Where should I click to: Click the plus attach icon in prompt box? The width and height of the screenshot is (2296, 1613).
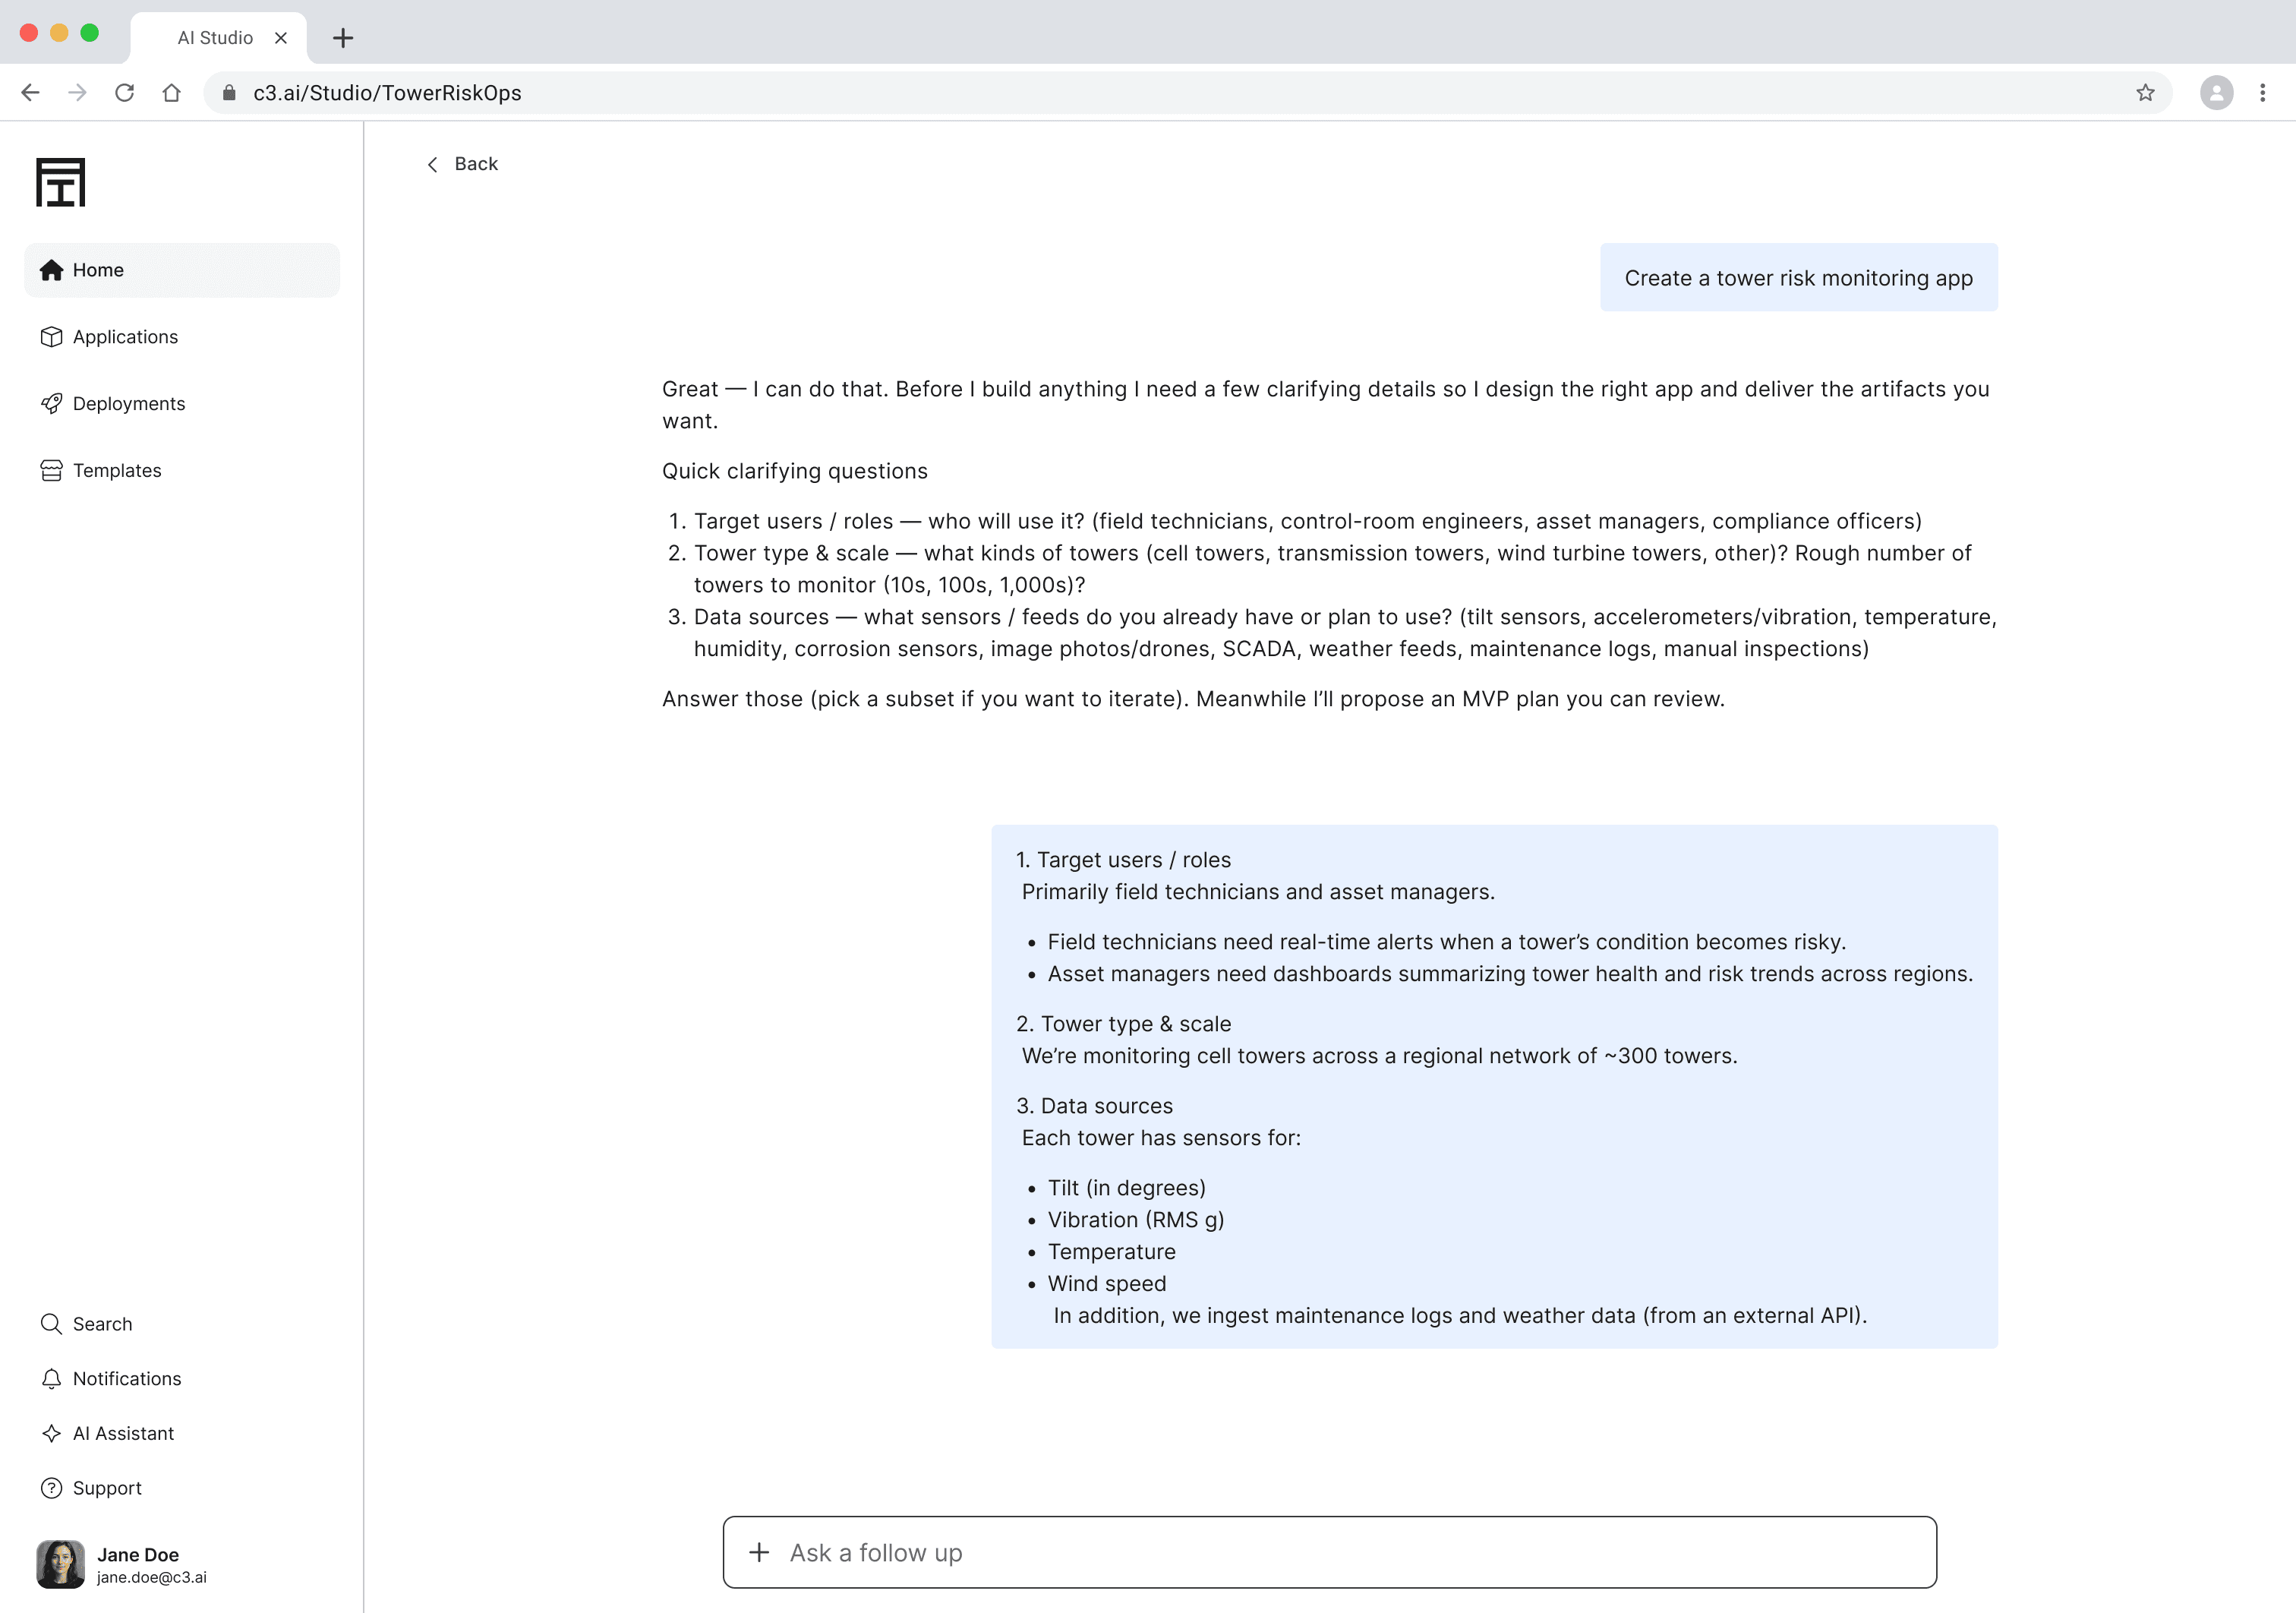point(759,1552)
